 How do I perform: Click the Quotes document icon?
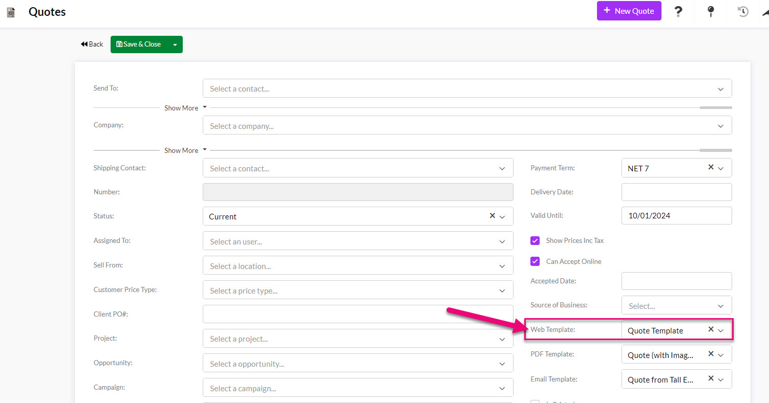coord(10,12)
